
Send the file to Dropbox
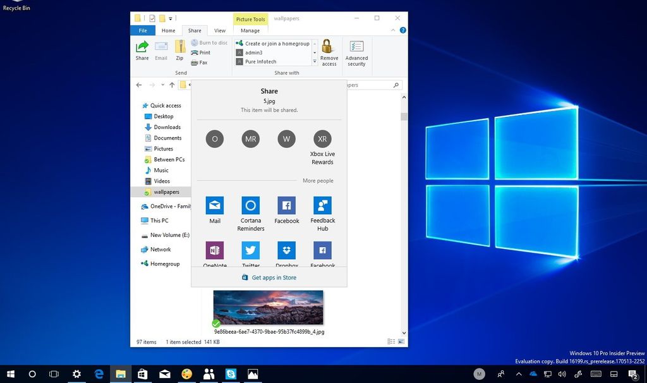tap(286, 253)
